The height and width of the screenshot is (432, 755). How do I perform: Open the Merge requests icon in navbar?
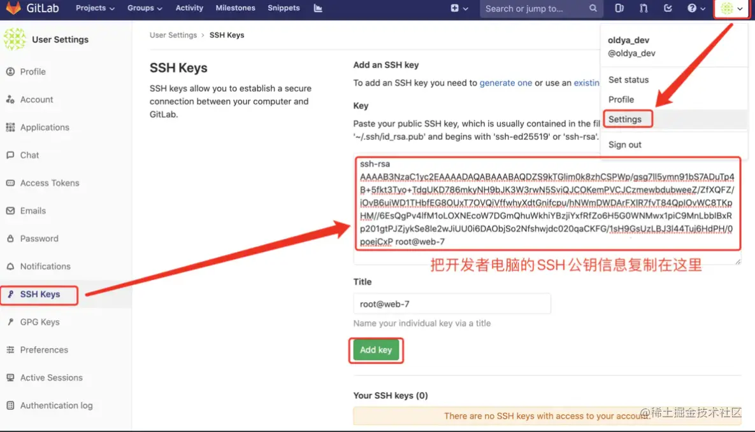[x=644, y=8]
